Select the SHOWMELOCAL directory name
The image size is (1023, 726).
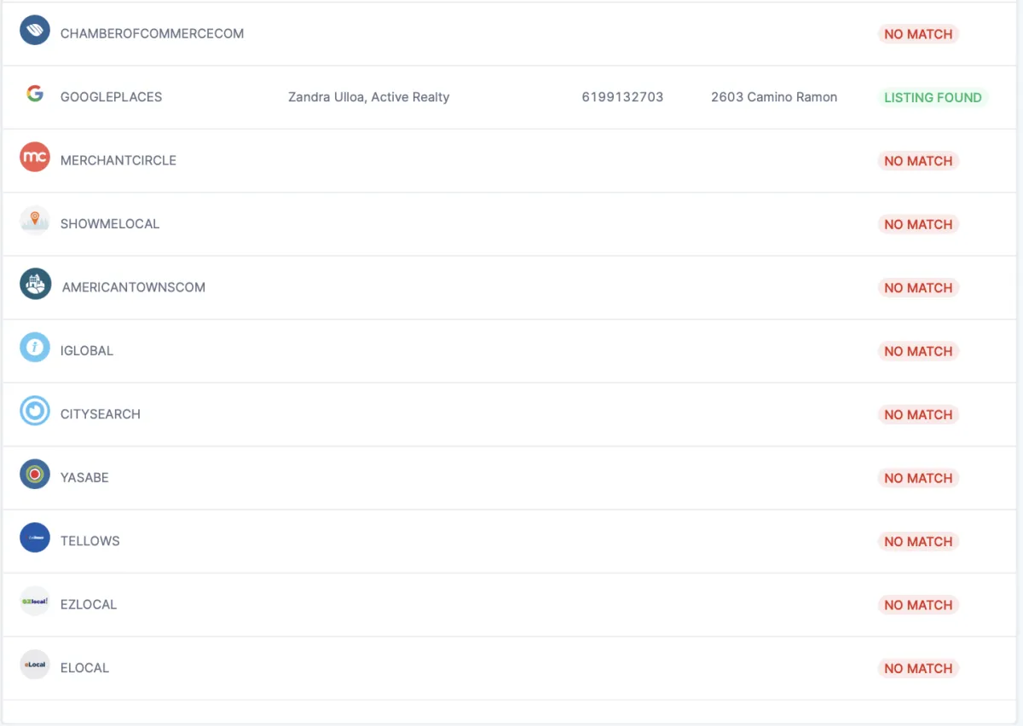pyautogui.click(x=110, y=224)
